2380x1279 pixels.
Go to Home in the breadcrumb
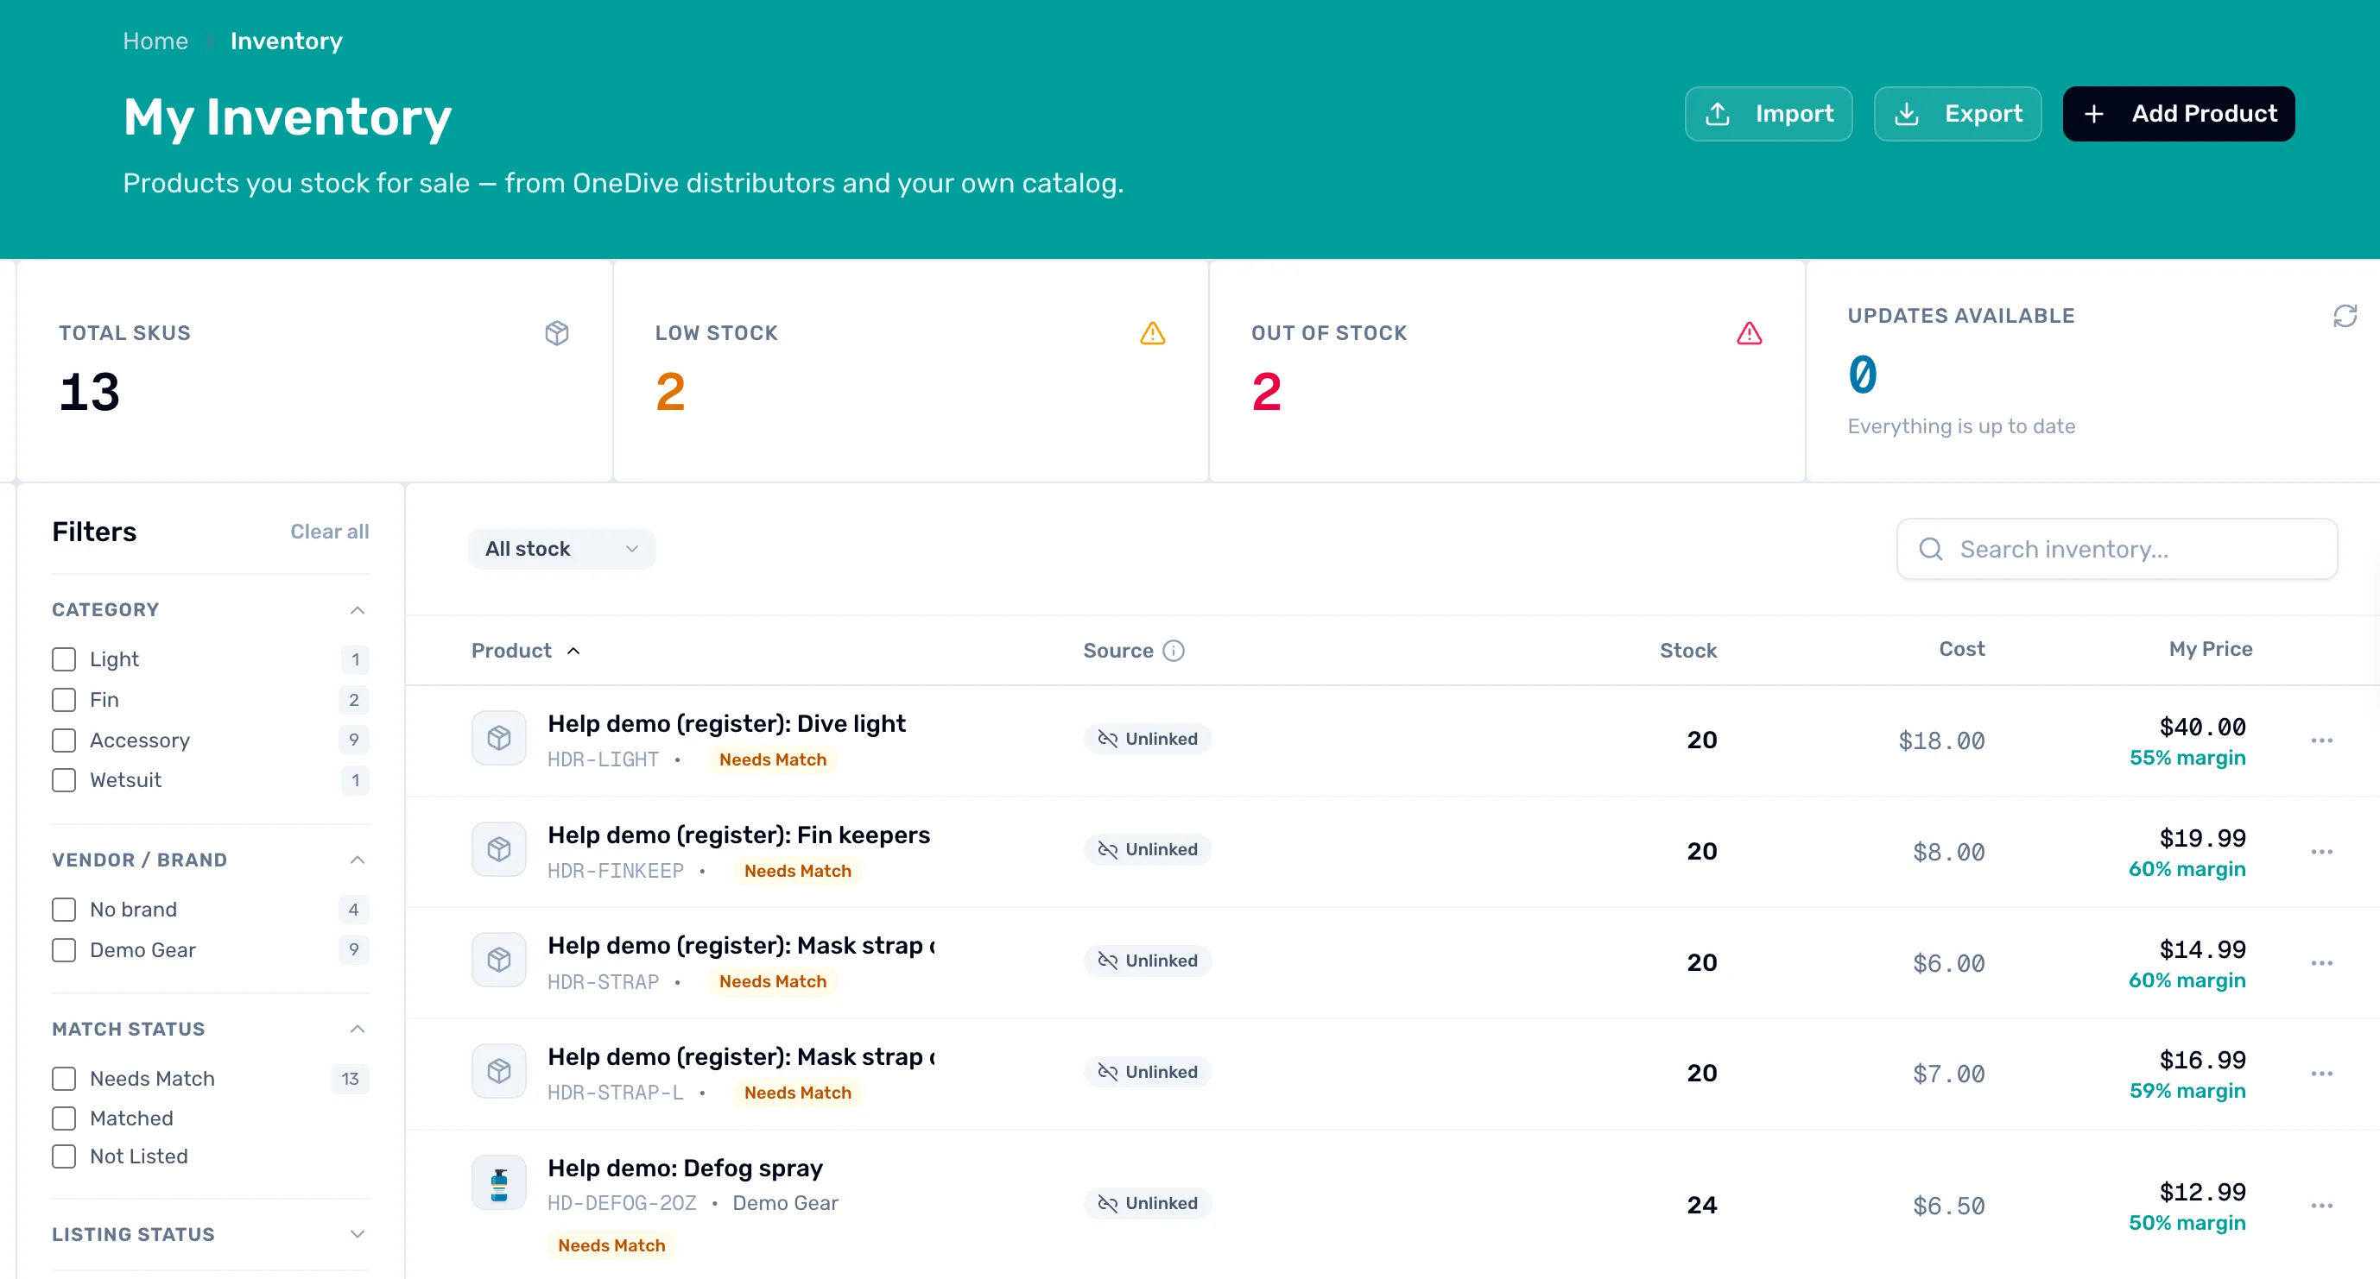pos(155,41)
